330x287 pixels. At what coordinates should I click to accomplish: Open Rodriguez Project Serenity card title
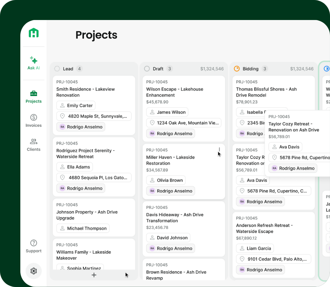(85, 153)
